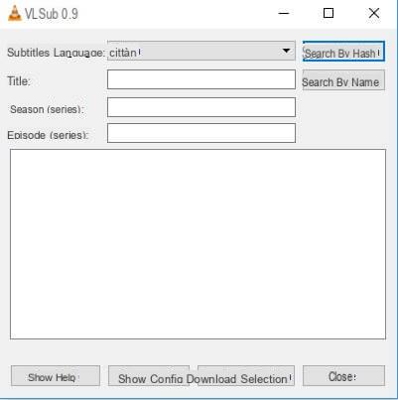
Task: Click Download Selection
Action: [x=246, y=376]
